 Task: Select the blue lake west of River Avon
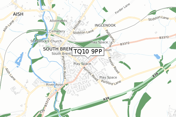pyautogui.click(x=19, y=60)
